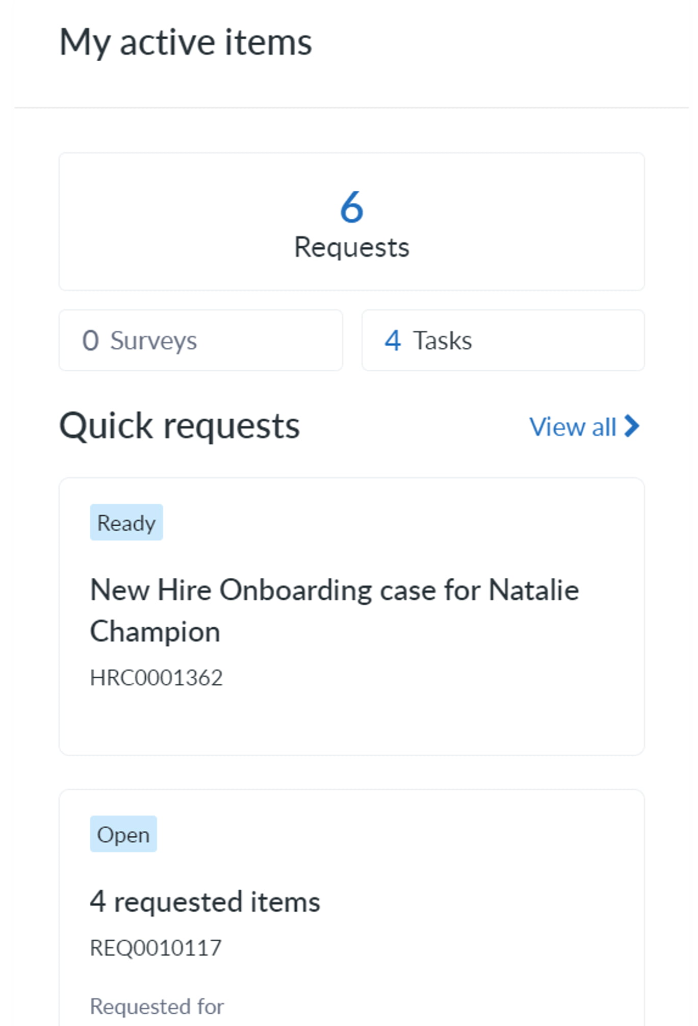The height and width of the screenshot is (1026, 698).
Task: Click the blue 4 count in the Tasks tile
Action: [392, 340]
